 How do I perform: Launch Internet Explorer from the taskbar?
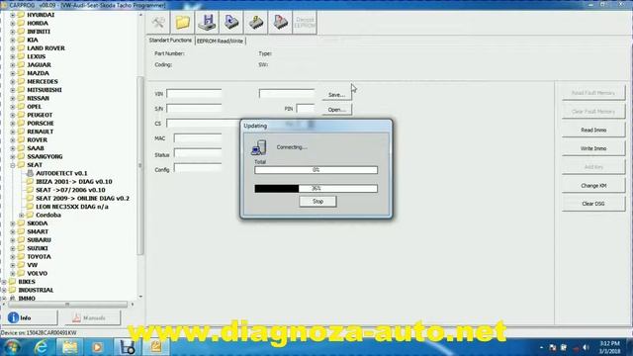coord(41,347)
